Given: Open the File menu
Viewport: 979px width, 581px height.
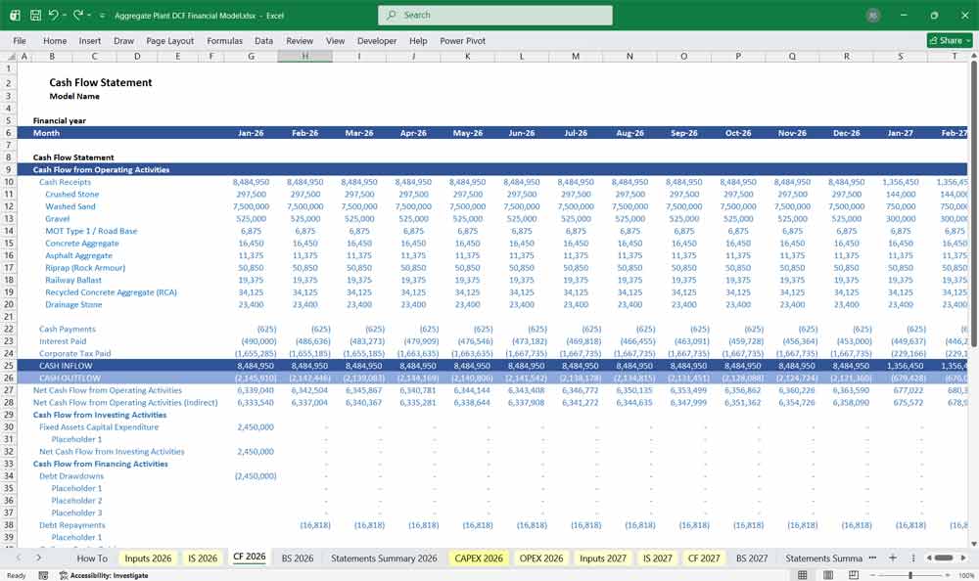Looking at the screenshot, I should 20,40.
